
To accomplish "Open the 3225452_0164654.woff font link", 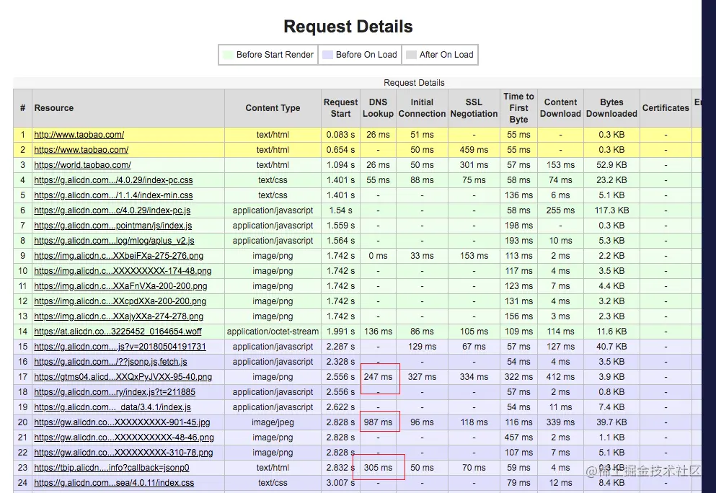I will click(118, 332).
